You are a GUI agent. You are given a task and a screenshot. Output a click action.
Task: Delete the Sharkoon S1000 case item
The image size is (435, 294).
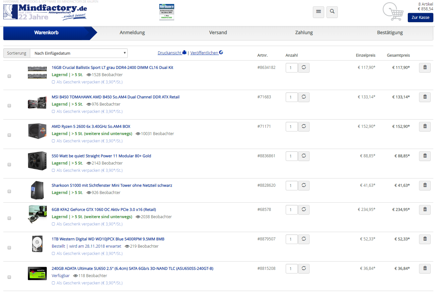point(425,185)
